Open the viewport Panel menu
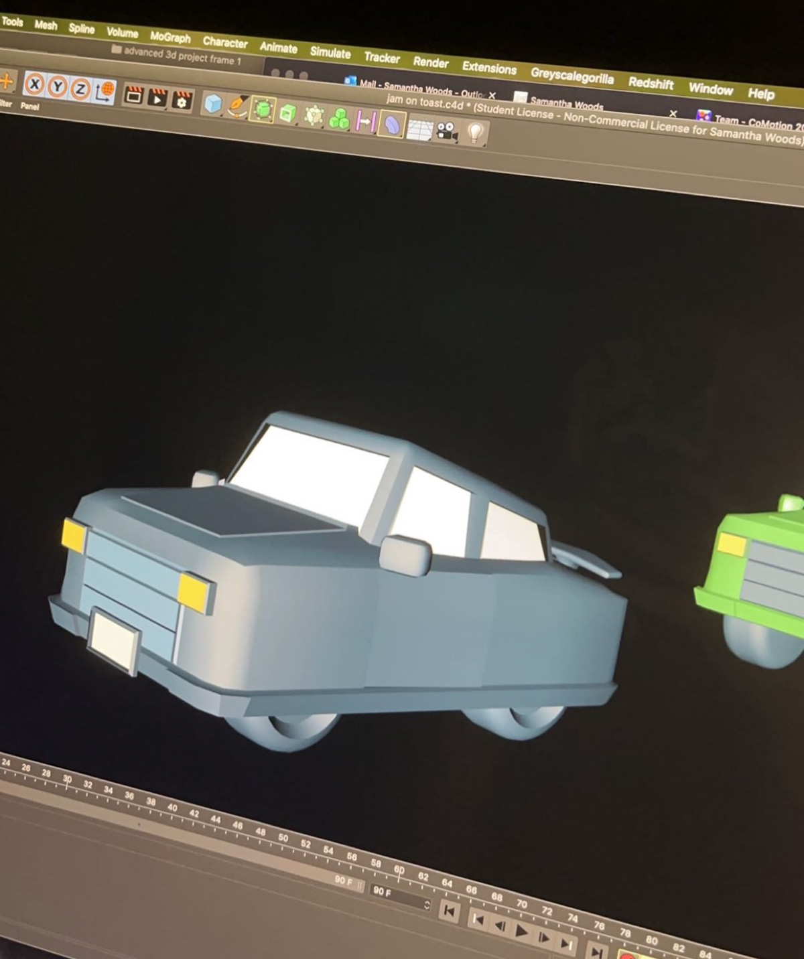 pyautogui.click(x=29, y=106)
